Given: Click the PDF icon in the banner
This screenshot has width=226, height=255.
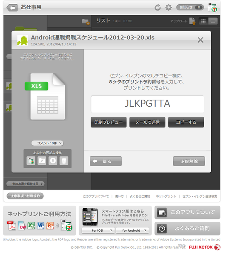Looking at the screenshot, I should coord(11,226).
